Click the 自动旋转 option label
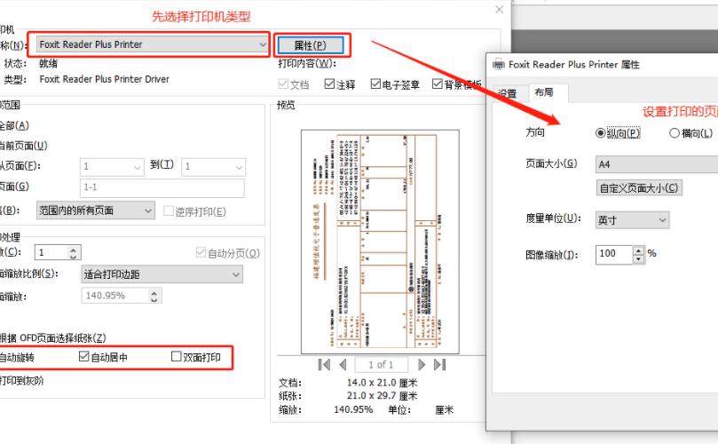Screen dimensions: 718x444 point(17,357)
